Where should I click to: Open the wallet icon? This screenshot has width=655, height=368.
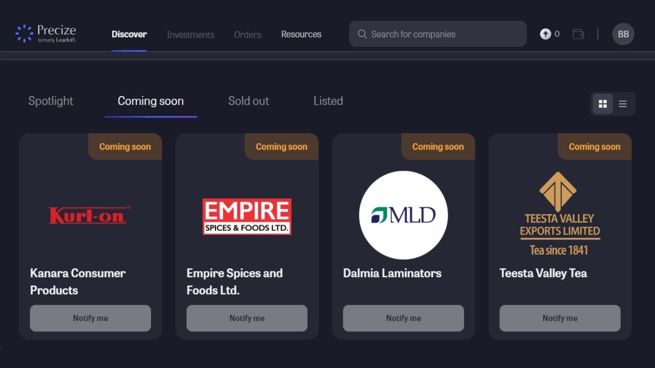[x=578, y=34]
